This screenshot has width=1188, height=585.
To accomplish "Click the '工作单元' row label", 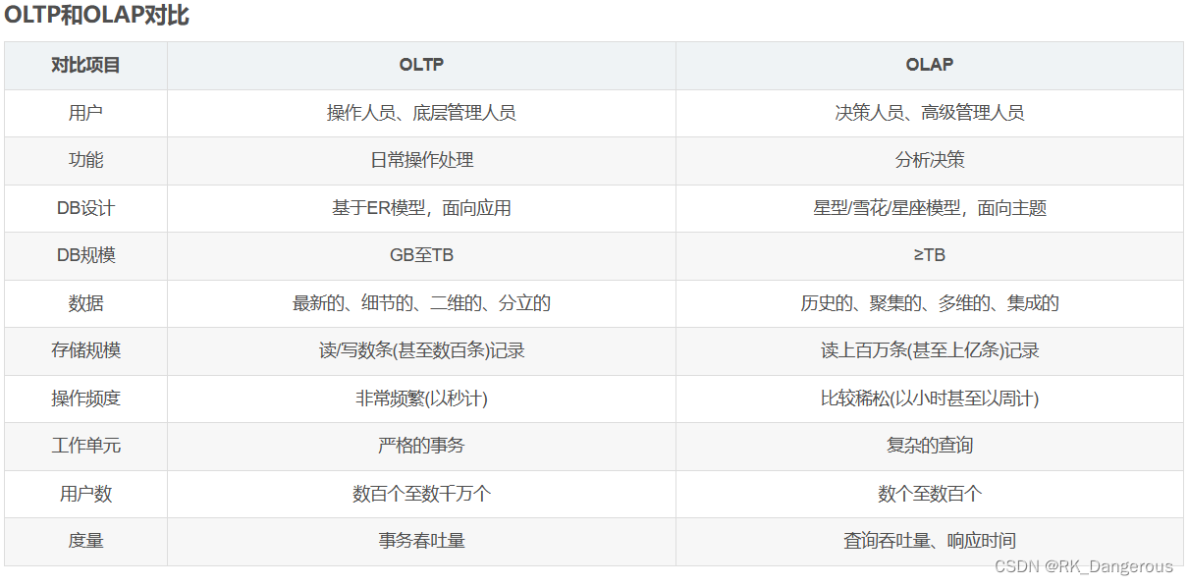I will pos(85,446).
